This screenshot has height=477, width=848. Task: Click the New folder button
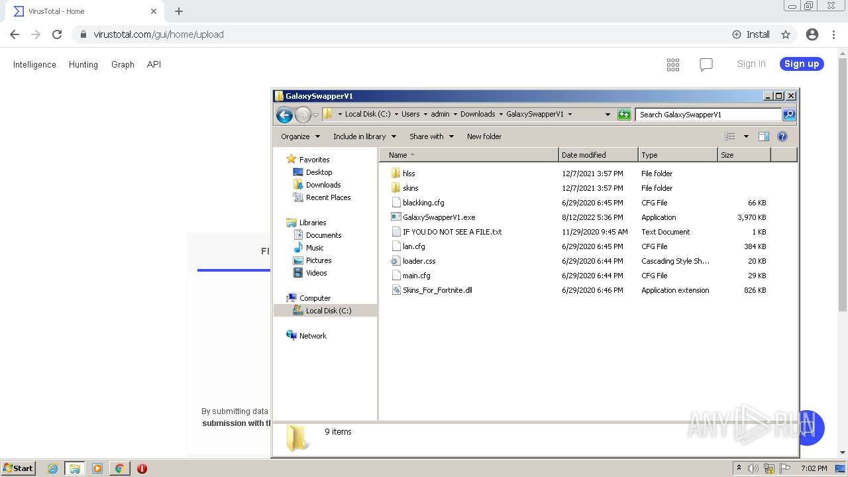pos(484,136)
